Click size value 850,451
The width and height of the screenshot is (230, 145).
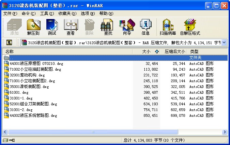click(x=151, y=115)
